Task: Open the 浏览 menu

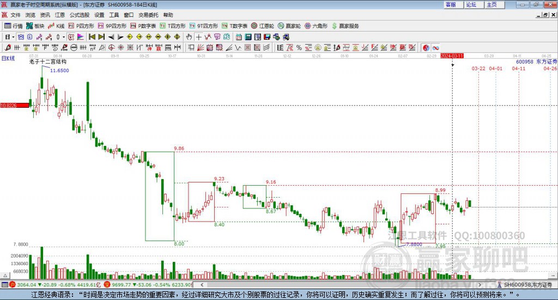Action: coord(31,15)
